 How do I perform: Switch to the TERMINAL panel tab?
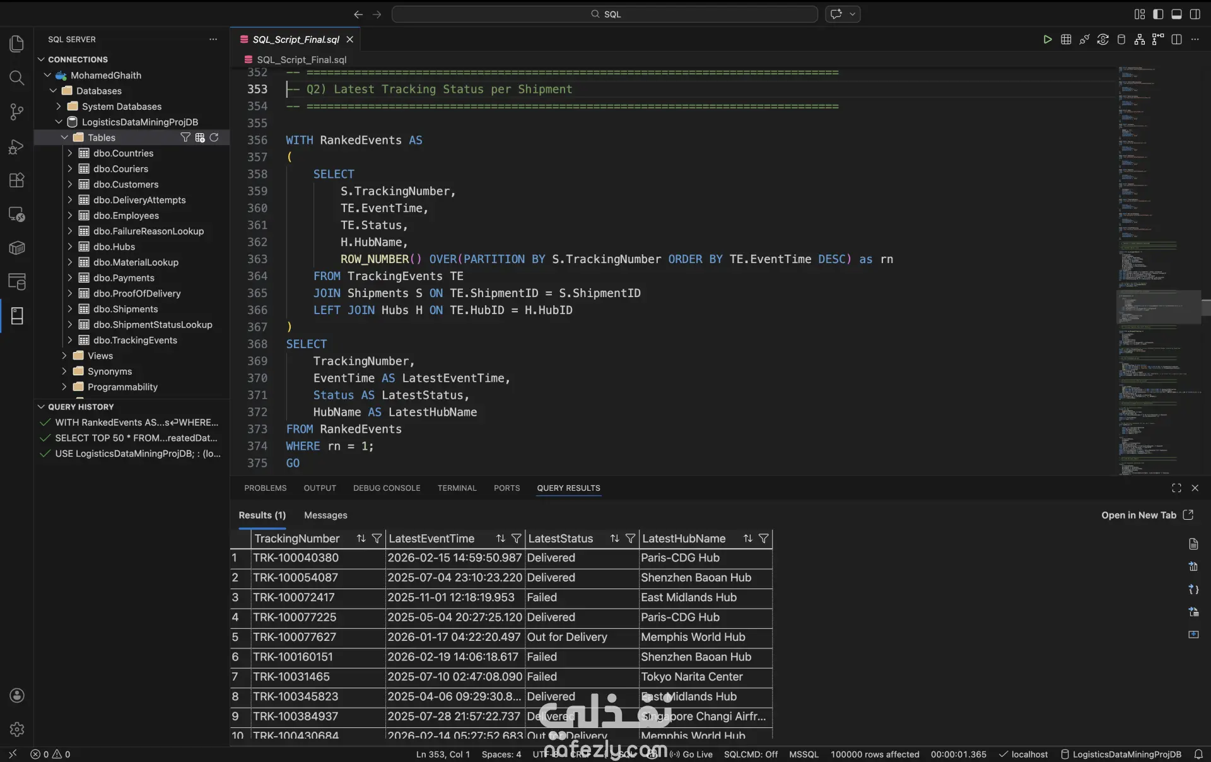point(457,488)
